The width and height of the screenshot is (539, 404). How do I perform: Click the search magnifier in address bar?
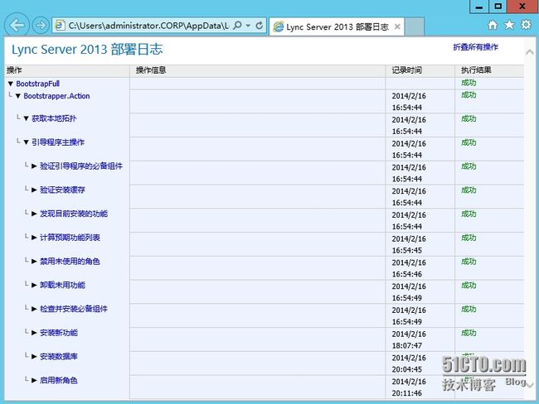tap(237, 26)
